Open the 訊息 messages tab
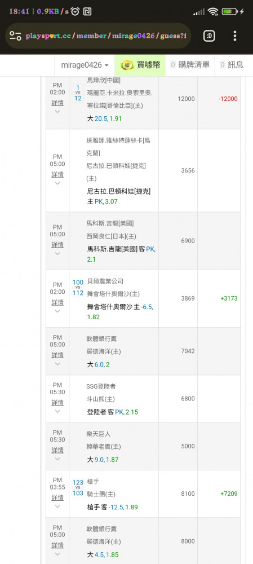This screenshot has width=253, height=564. point(232,65)
